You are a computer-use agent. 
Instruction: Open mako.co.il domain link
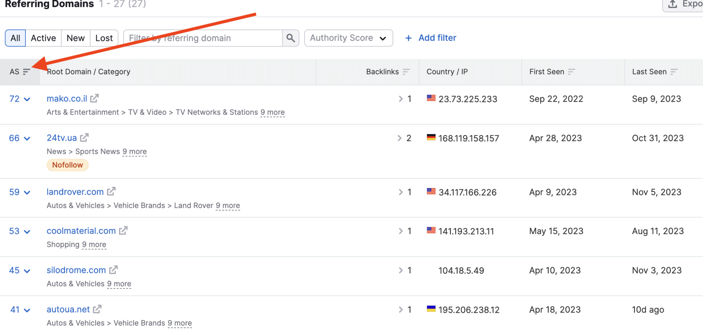point(67,99)
